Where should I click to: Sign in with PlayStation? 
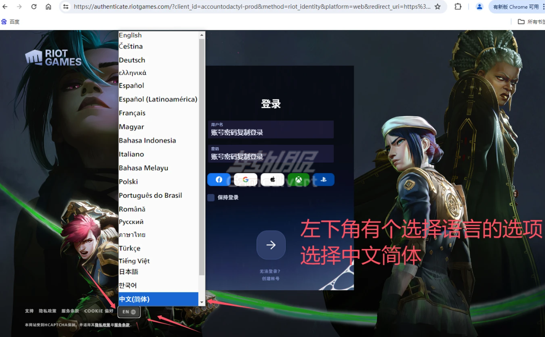(324, 180)
